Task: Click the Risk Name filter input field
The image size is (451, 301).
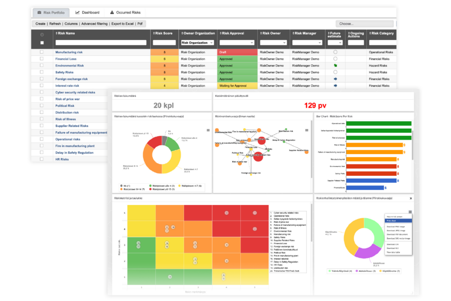Action: 100,43
